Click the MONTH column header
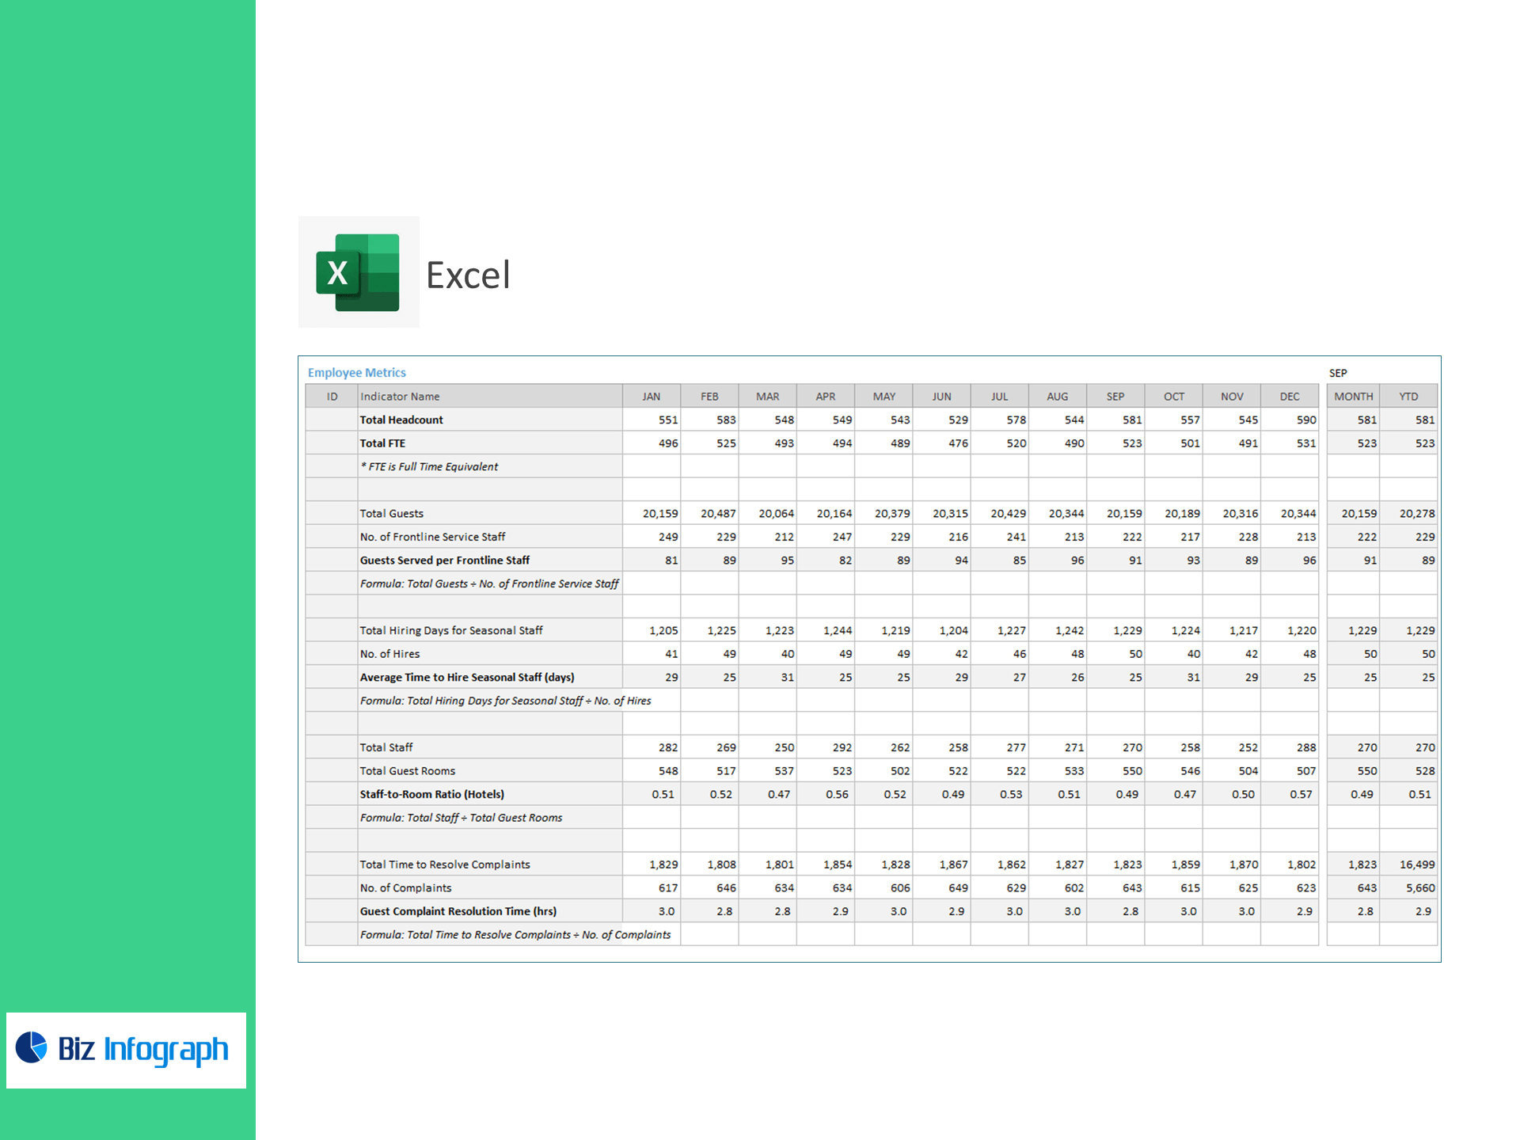This screenshot has height=1140, width=1520. point(1353,397)
